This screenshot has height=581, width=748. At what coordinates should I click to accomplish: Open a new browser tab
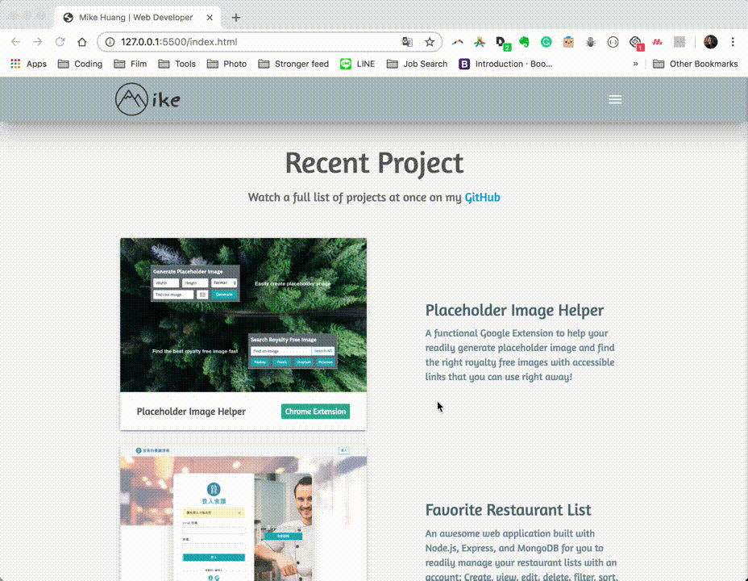(x=235, y=18)
